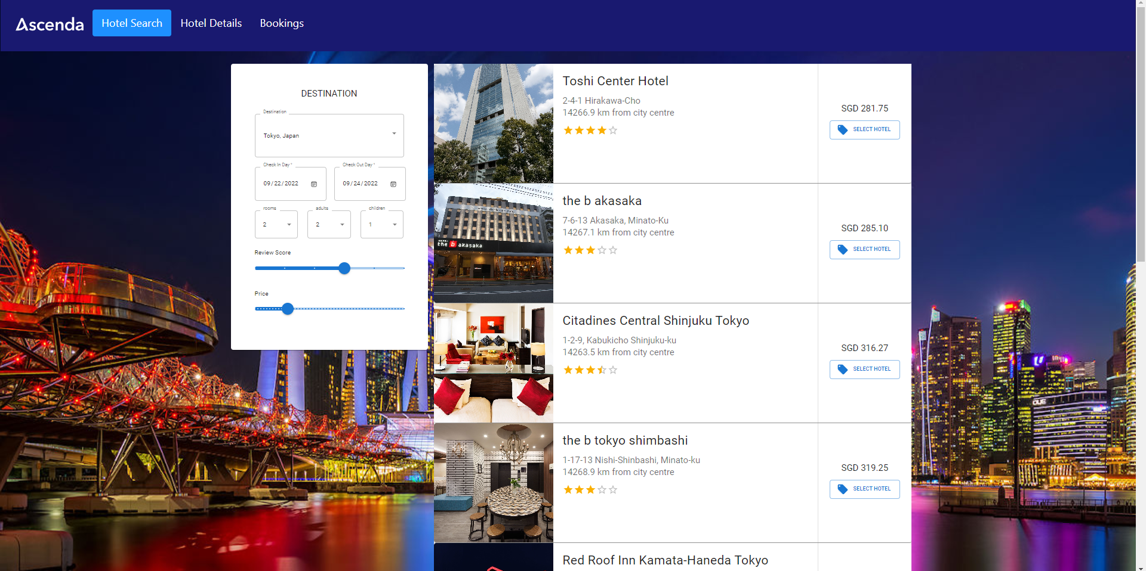1146x571 pixels.
Task: Click the 'the b akasaka' title
Action: pos(602,201)
